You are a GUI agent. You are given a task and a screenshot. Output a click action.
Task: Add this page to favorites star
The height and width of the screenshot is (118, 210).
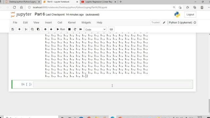pyautogui.click(x=180, y=7)
